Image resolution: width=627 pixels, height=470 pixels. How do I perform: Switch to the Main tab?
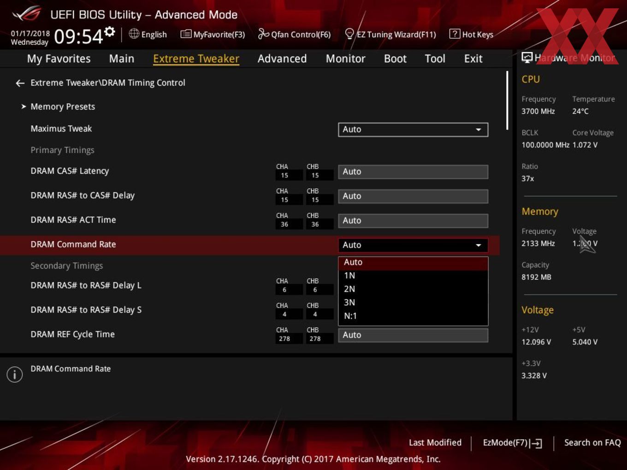[x=122, y=59]
